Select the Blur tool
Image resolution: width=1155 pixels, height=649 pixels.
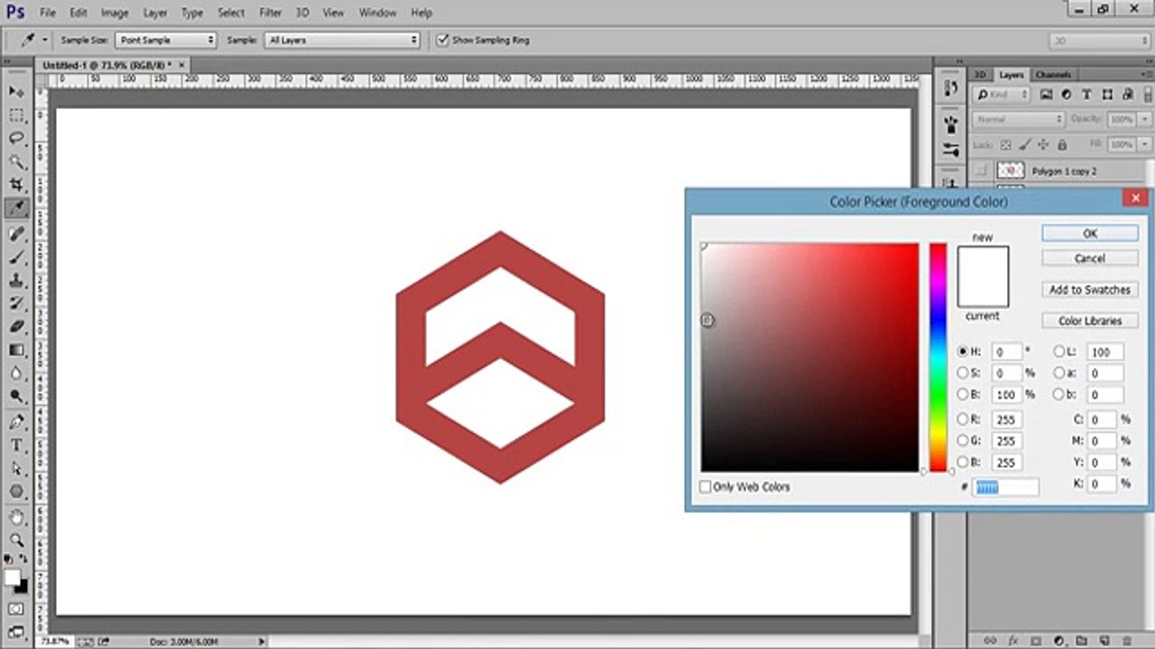(x=16, y=373)
